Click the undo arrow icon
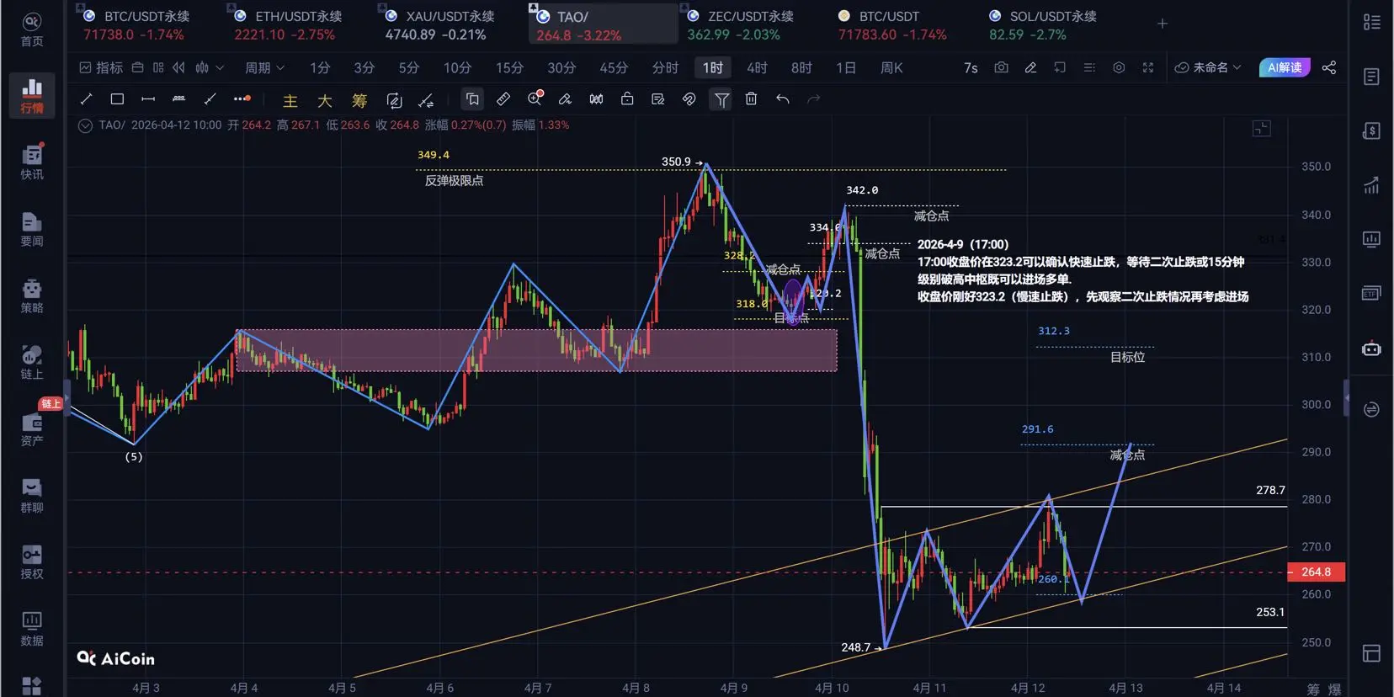Viewport: 1394px width, 697px height. (x=783, y=99)
